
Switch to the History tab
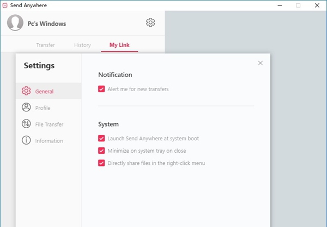[82, 45]
